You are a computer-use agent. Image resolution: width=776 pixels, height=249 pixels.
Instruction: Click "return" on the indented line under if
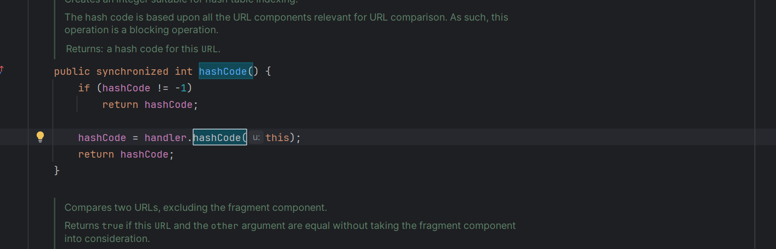pos(120,104)
